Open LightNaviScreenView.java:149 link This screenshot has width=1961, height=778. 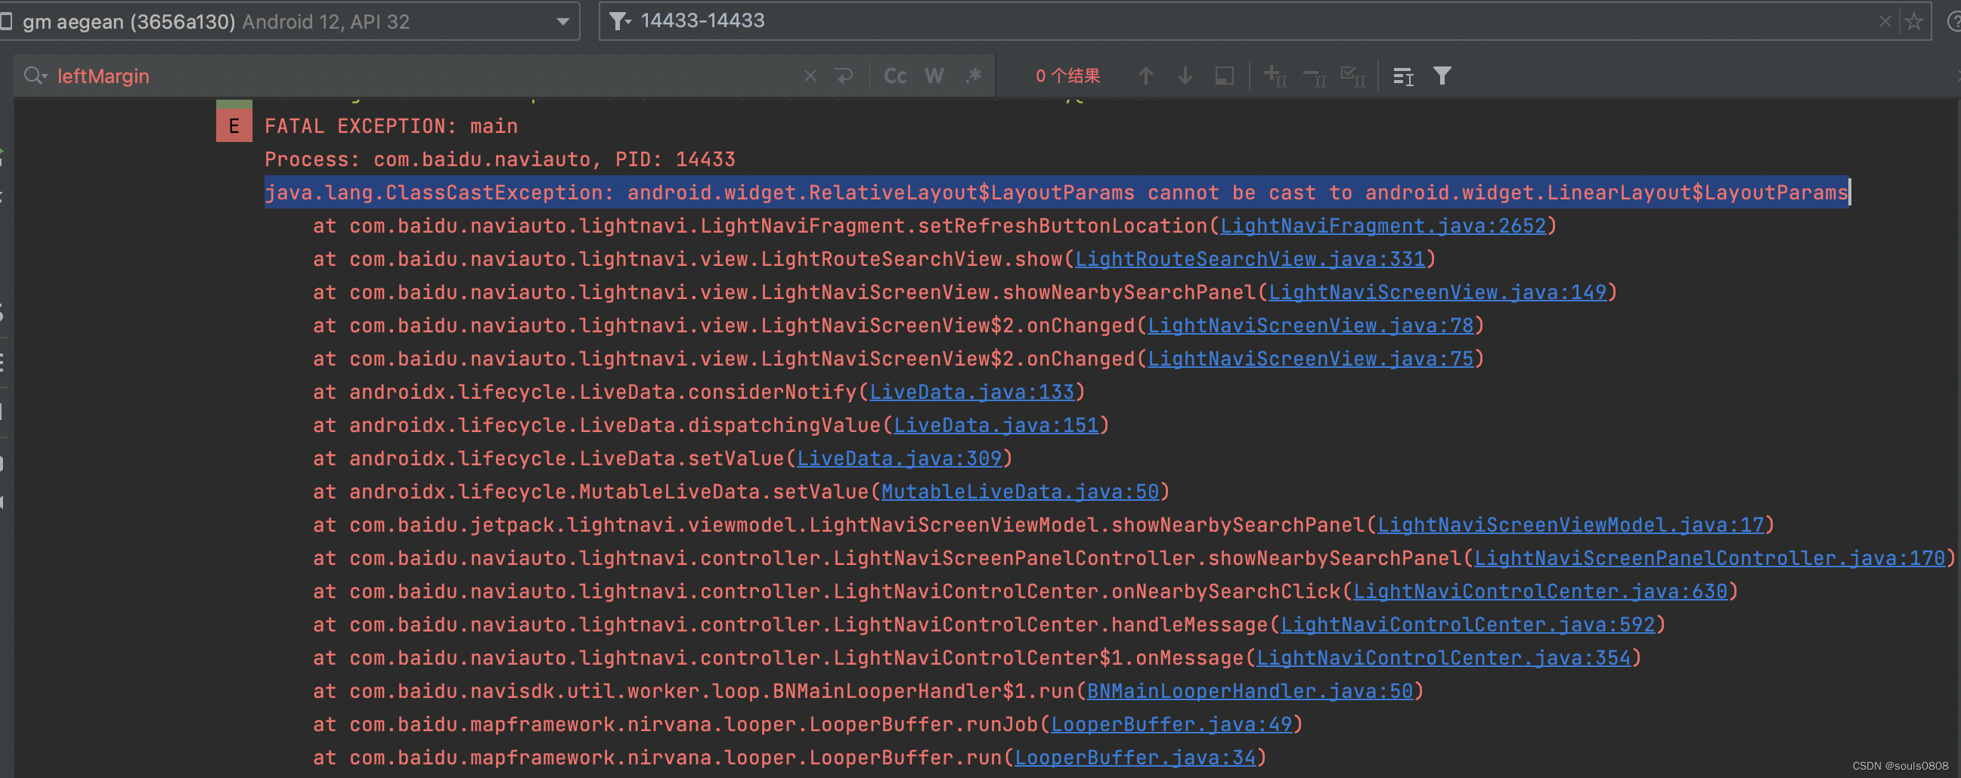coord(1437,293)
